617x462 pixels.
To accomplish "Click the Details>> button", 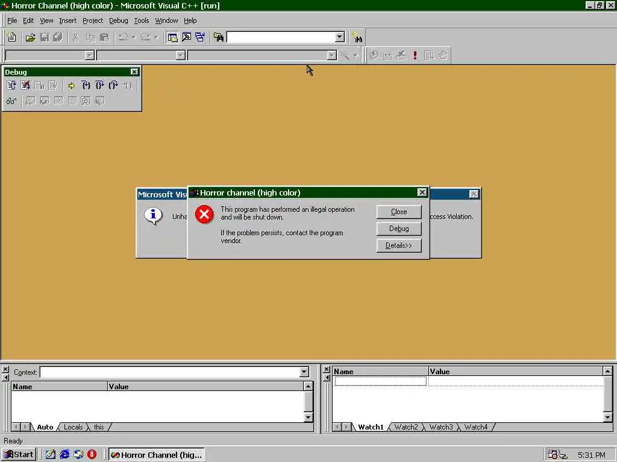I will [x=399, y=245].
